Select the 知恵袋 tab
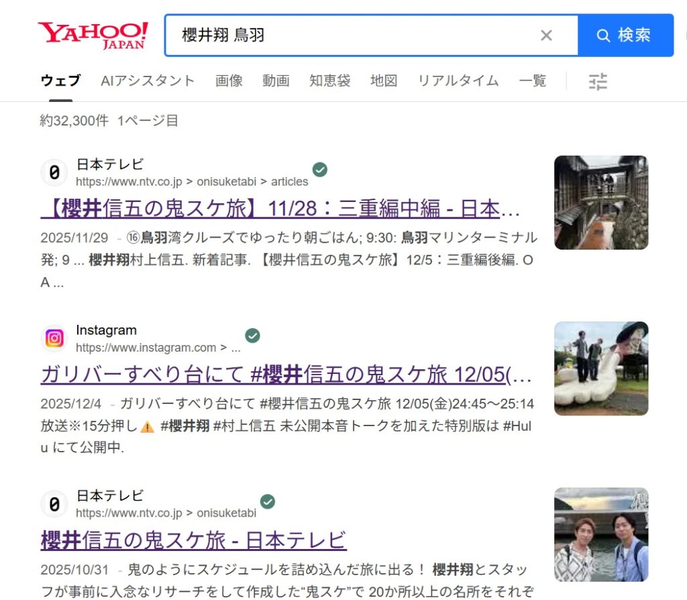687x600 pixels. click(329, 81)
